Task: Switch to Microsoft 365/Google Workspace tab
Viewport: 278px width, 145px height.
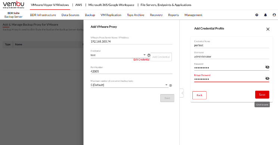Action: 111,5
